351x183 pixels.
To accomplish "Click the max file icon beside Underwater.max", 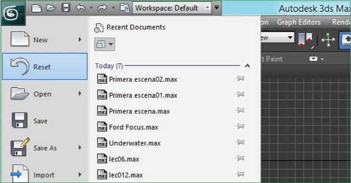I will click(102, 143).
